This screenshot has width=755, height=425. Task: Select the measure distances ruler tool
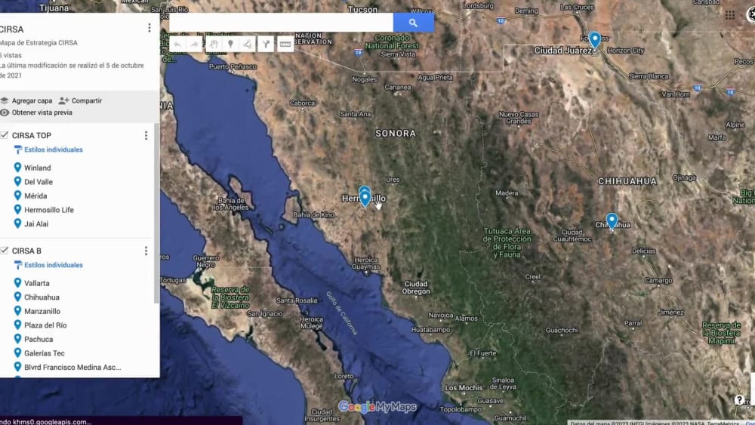point(285,45)
